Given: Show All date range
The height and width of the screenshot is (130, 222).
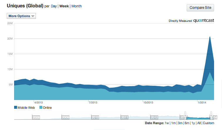Looking at the screenshot, I should pos(199,123).
